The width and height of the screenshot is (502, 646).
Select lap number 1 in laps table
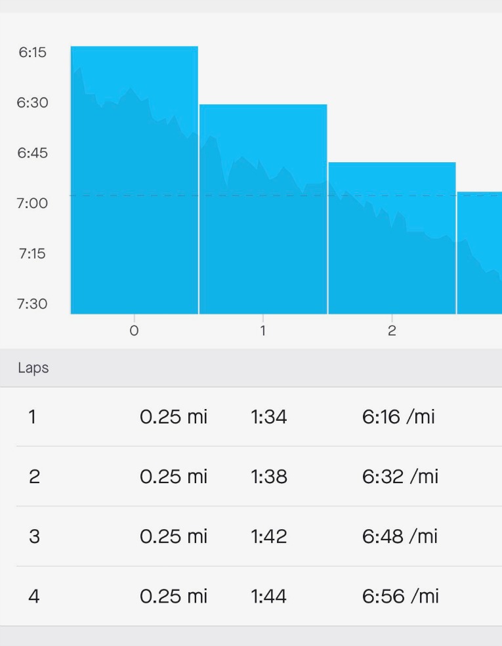click(x=33, y=417)
